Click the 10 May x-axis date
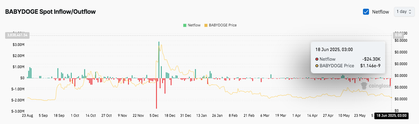419x124 pixels. [345, 115]
